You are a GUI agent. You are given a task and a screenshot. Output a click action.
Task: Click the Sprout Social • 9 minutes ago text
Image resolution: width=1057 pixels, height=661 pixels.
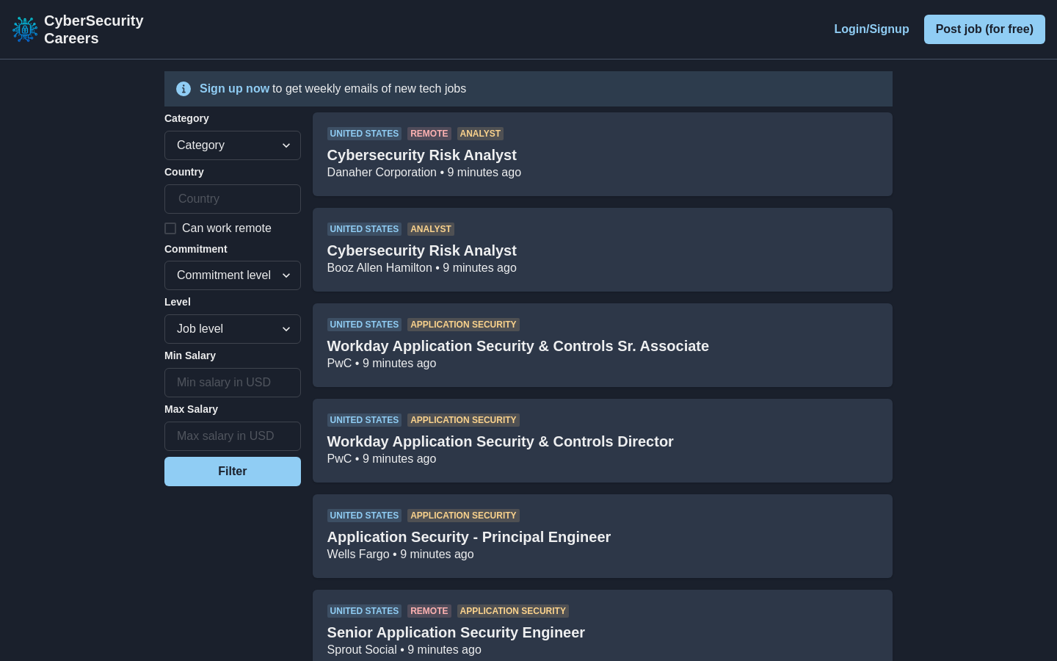404,650
